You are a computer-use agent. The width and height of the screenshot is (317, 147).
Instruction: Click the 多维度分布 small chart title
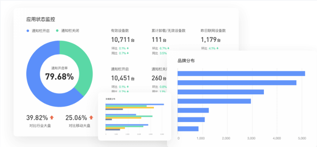click(110, 99)
